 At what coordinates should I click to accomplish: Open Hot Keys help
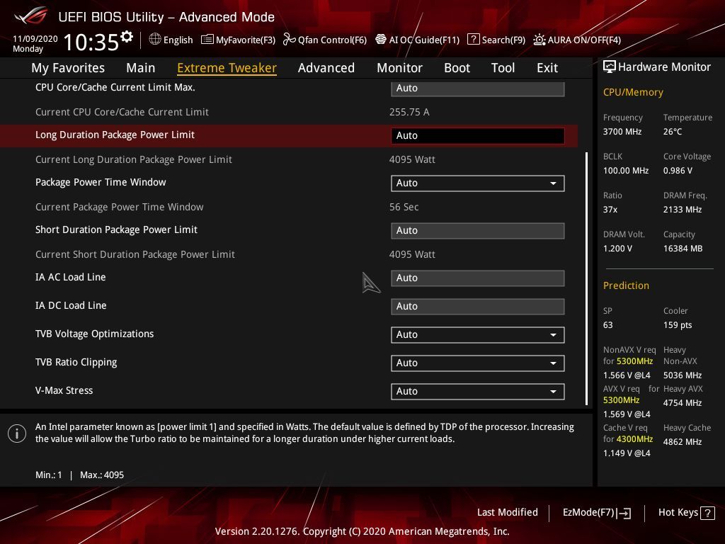click(678, 513)
